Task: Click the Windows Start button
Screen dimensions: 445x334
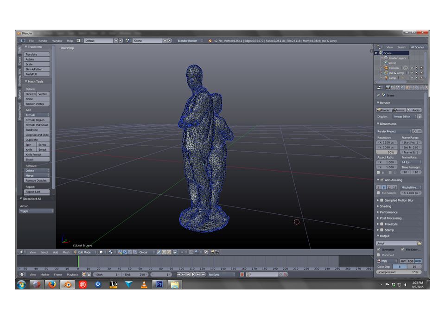Action: coord(21,284)
